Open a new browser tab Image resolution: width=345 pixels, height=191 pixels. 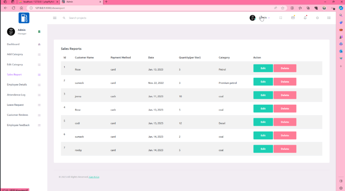tap(106, 2)
